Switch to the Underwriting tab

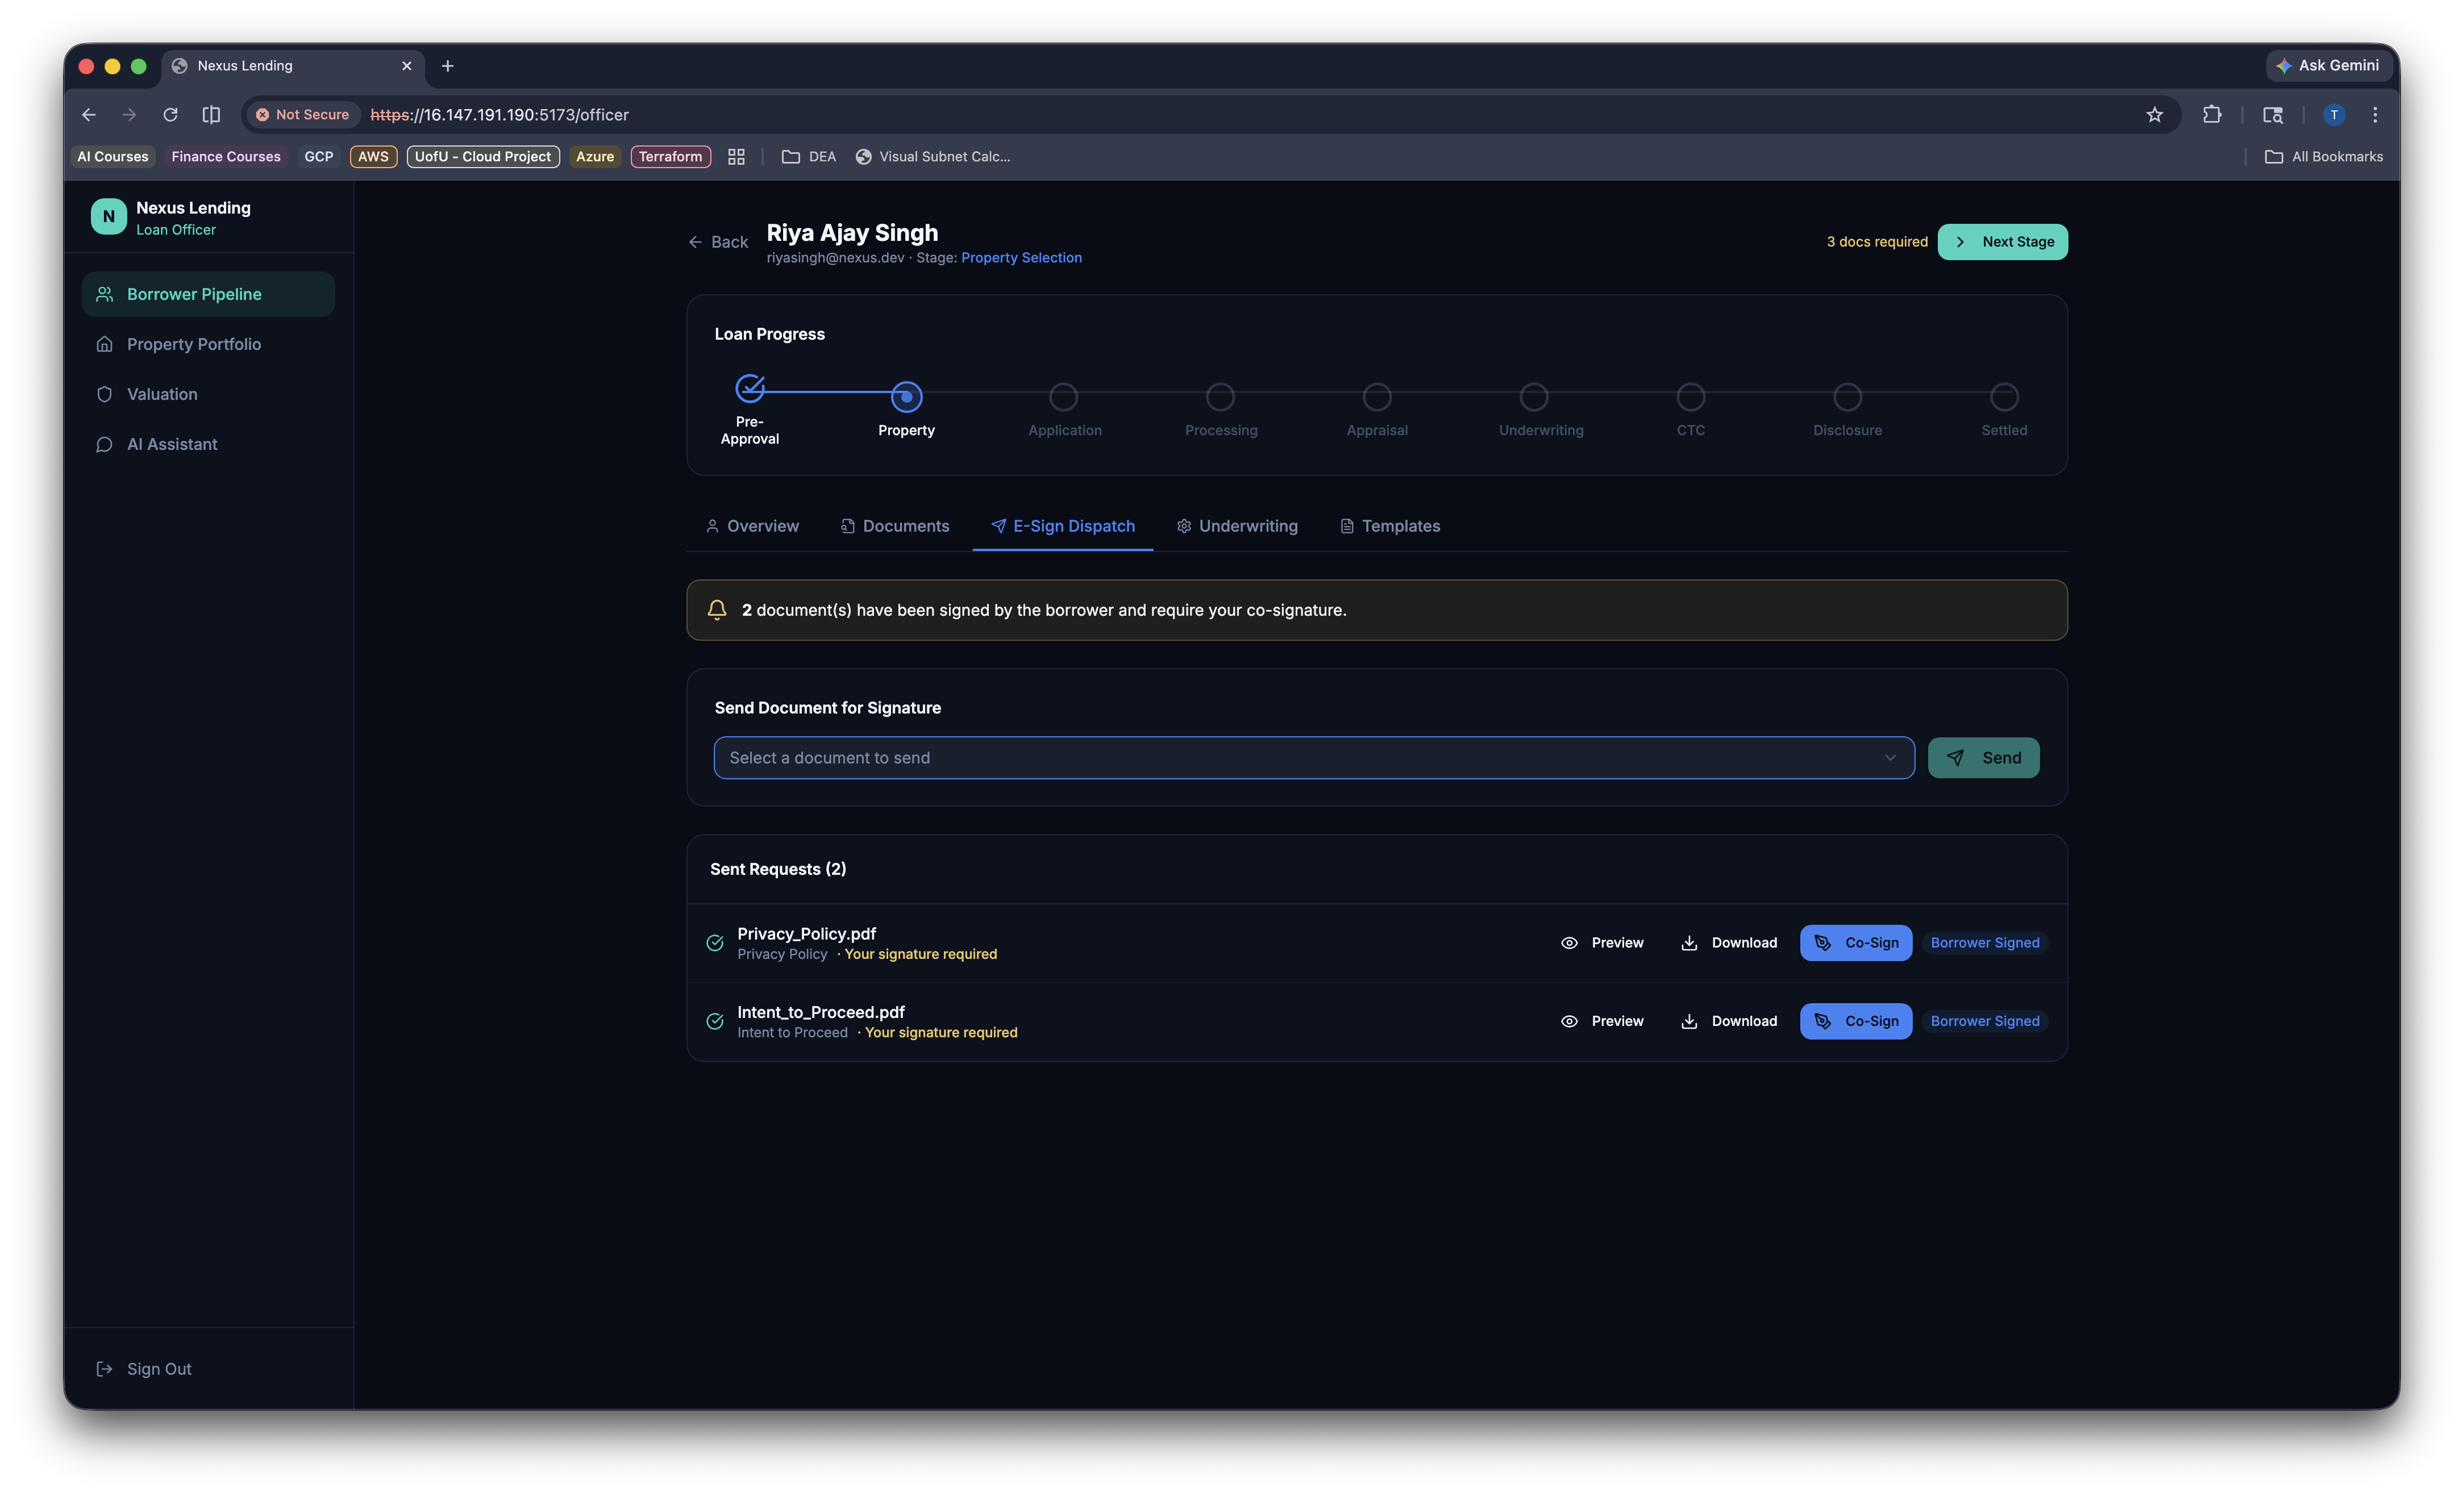(1237, 525)
